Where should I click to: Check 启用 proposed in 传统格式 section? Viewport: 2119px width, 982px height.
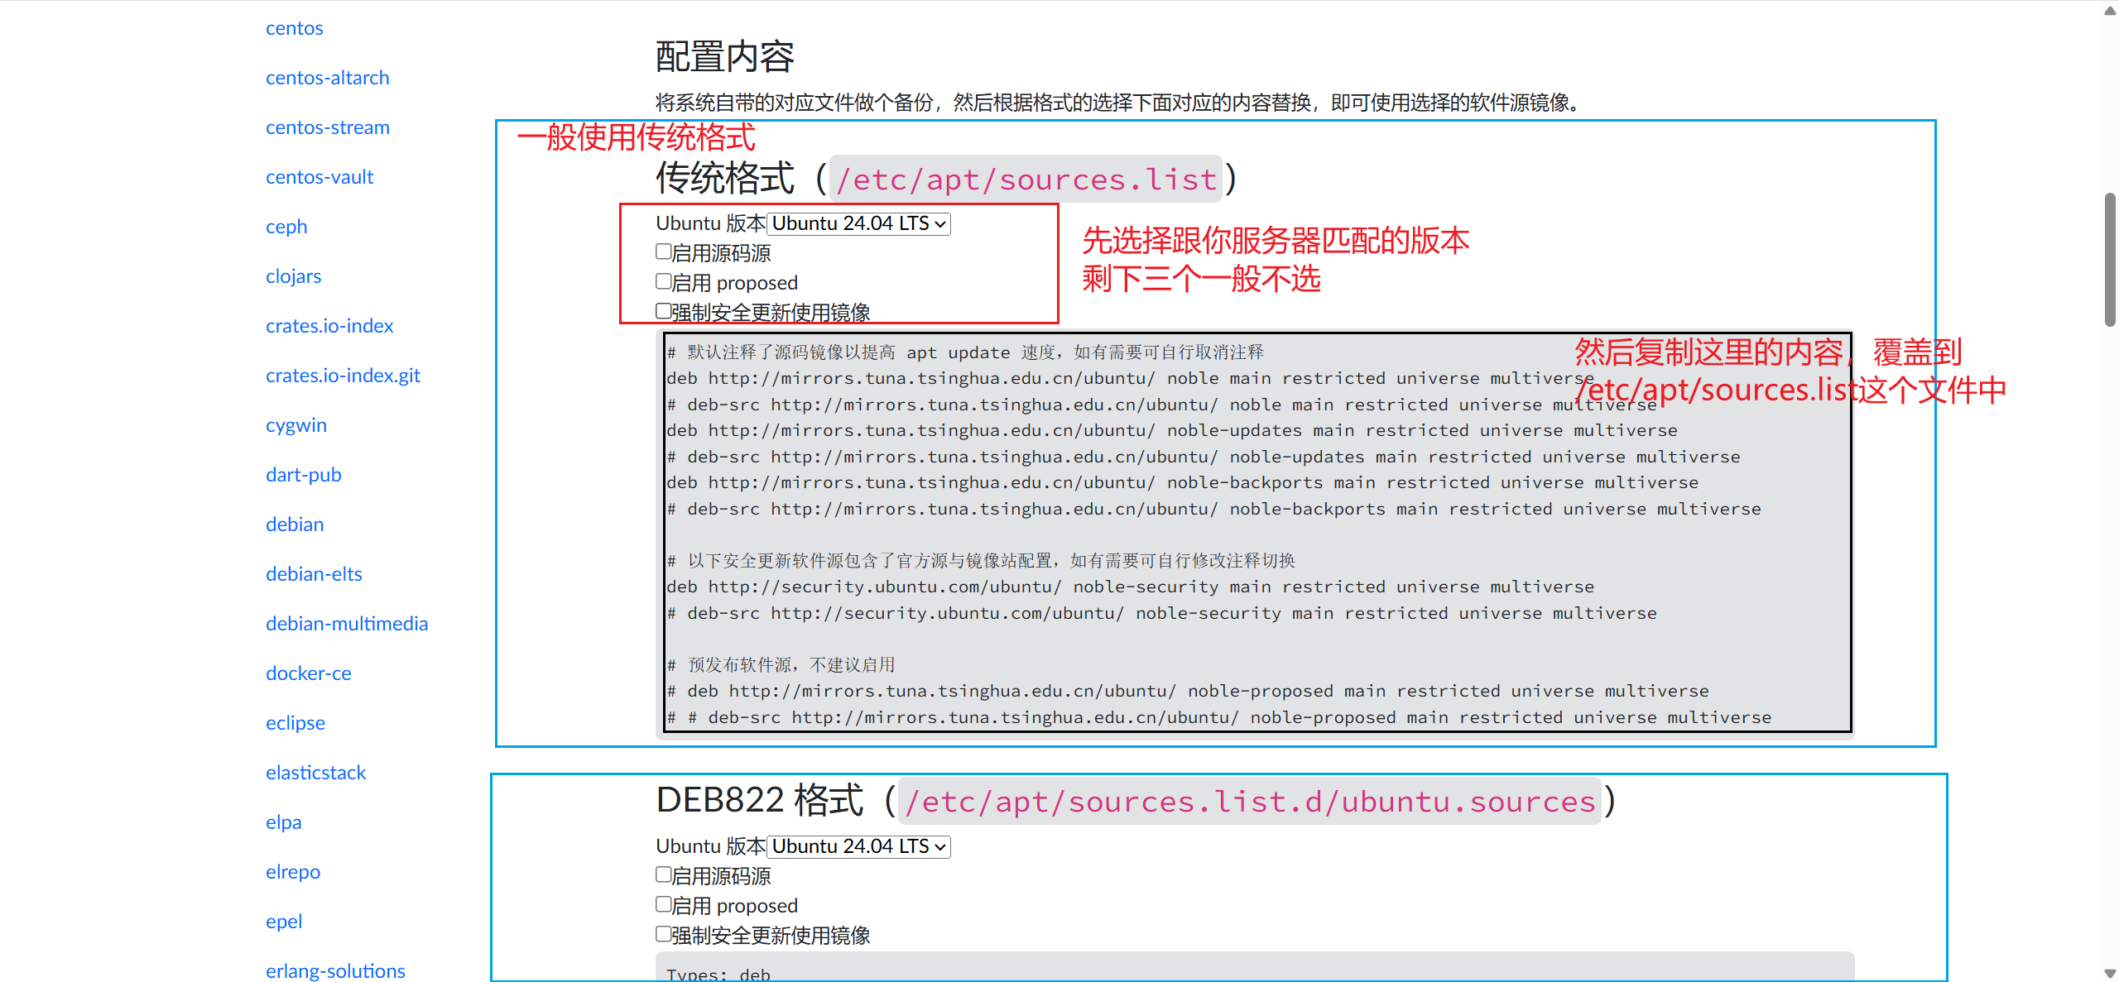point(663,280)
